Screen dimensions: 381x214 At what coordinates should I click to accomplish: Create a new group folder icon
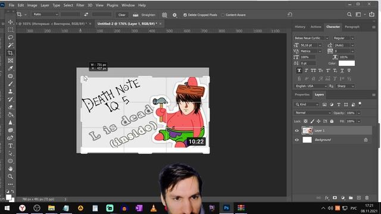pos(351,198)
